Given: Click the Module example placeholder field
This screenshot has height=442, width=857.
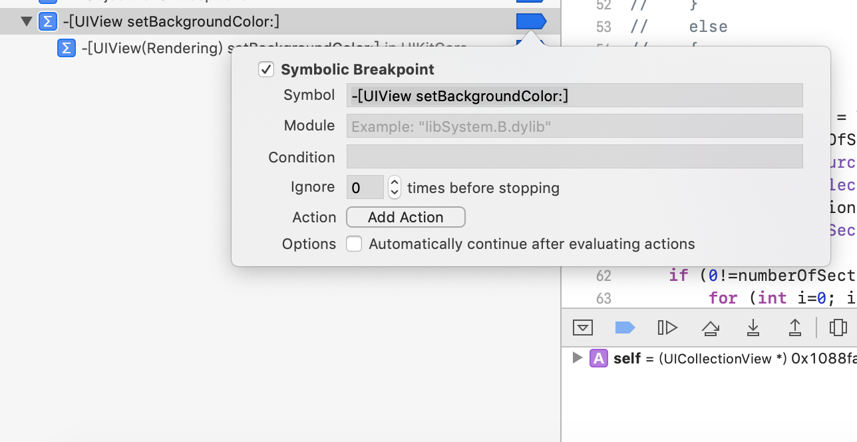Looking at the screenshot, I should (574, 126).
